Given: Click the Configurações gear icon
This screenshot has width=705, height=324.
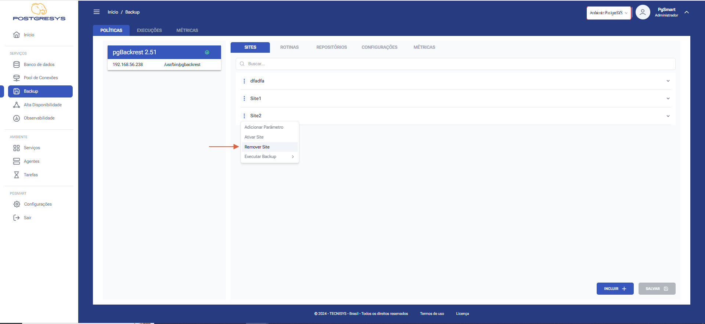Looking at the screenshot, I should pos(17,204).
